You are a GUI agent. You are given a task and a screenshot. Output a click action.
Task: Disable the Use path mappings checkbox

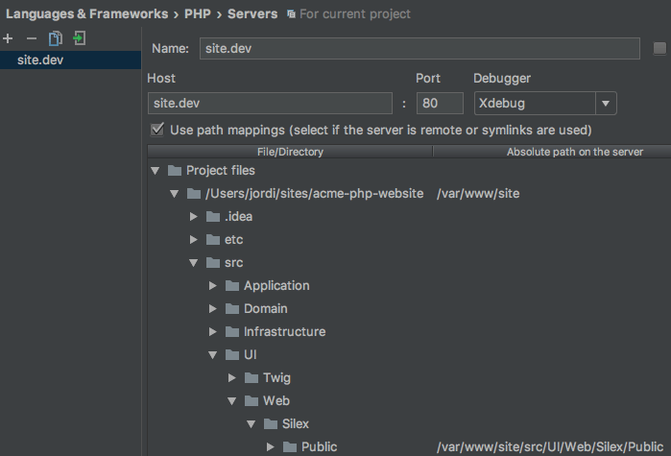pos(157,130)
